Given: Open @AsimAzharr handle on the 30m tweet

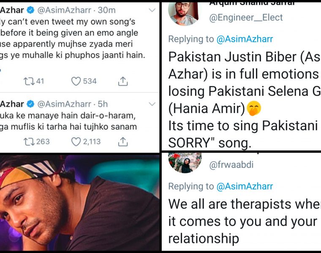Looking at the screenshot, I should click(63, 10).
